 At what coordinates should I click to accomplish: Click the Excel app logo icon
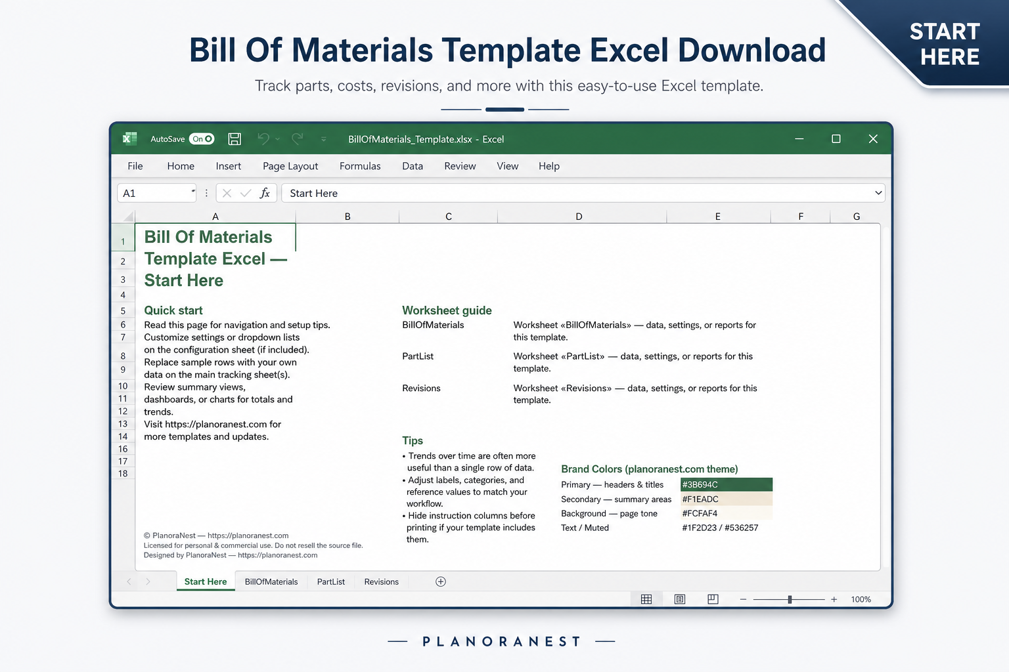[x=129, y=138]
